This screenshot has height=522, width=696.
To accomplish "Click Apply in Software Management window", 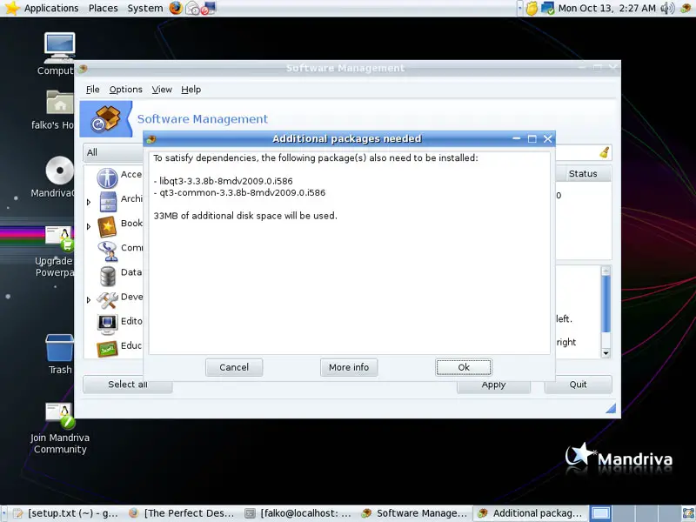I will coord(493,386).
